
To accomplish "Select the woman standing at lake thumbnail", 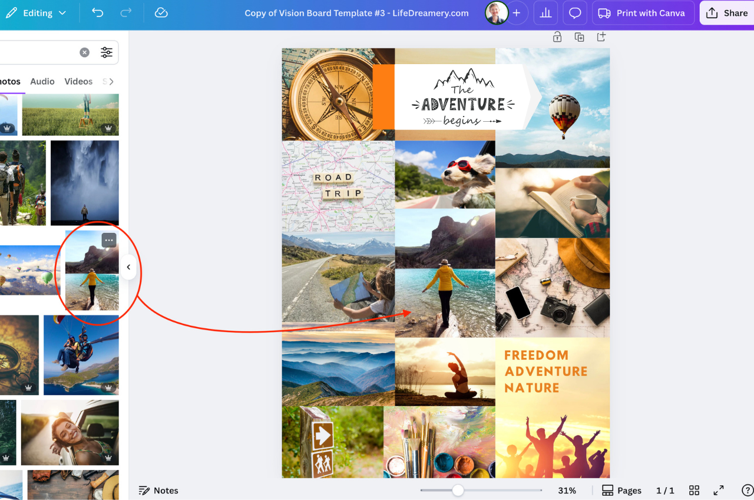I will point(92,271).
